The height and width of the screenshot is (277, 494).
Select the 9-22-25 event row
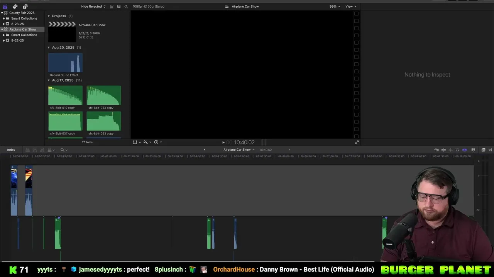[22, 40]
